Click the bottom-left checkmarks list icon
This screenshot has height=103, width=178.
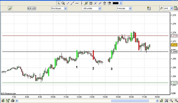pos(8,100)
